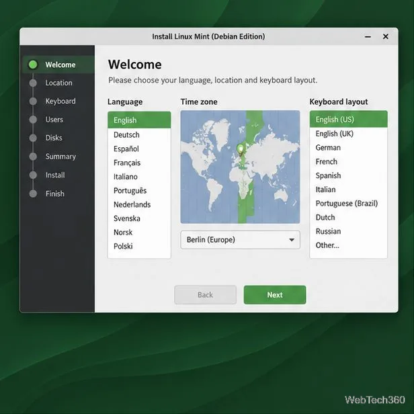This screenshot has width=414, height=414.
Task: Select Português in the Language list
Action: coord(139,191)
